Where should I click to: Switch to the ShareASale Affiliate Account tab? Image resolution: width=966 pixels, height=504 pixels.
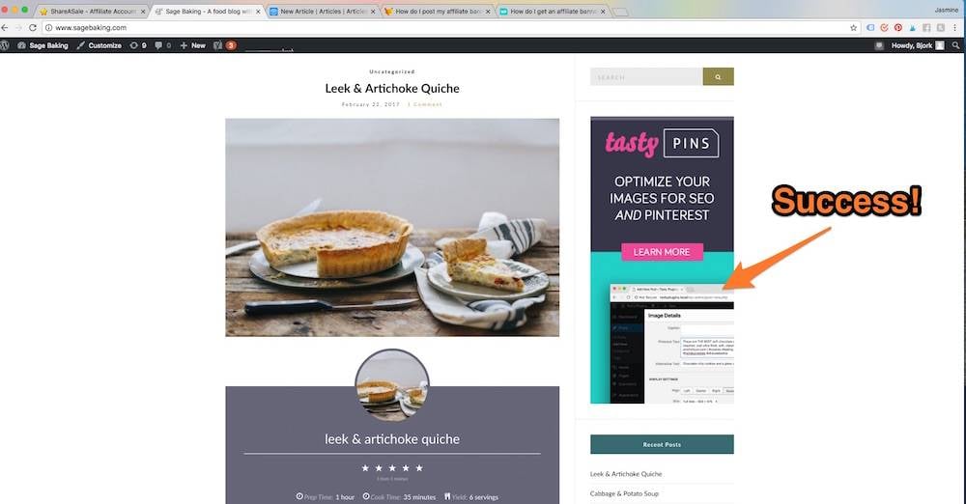coord(93,11)
